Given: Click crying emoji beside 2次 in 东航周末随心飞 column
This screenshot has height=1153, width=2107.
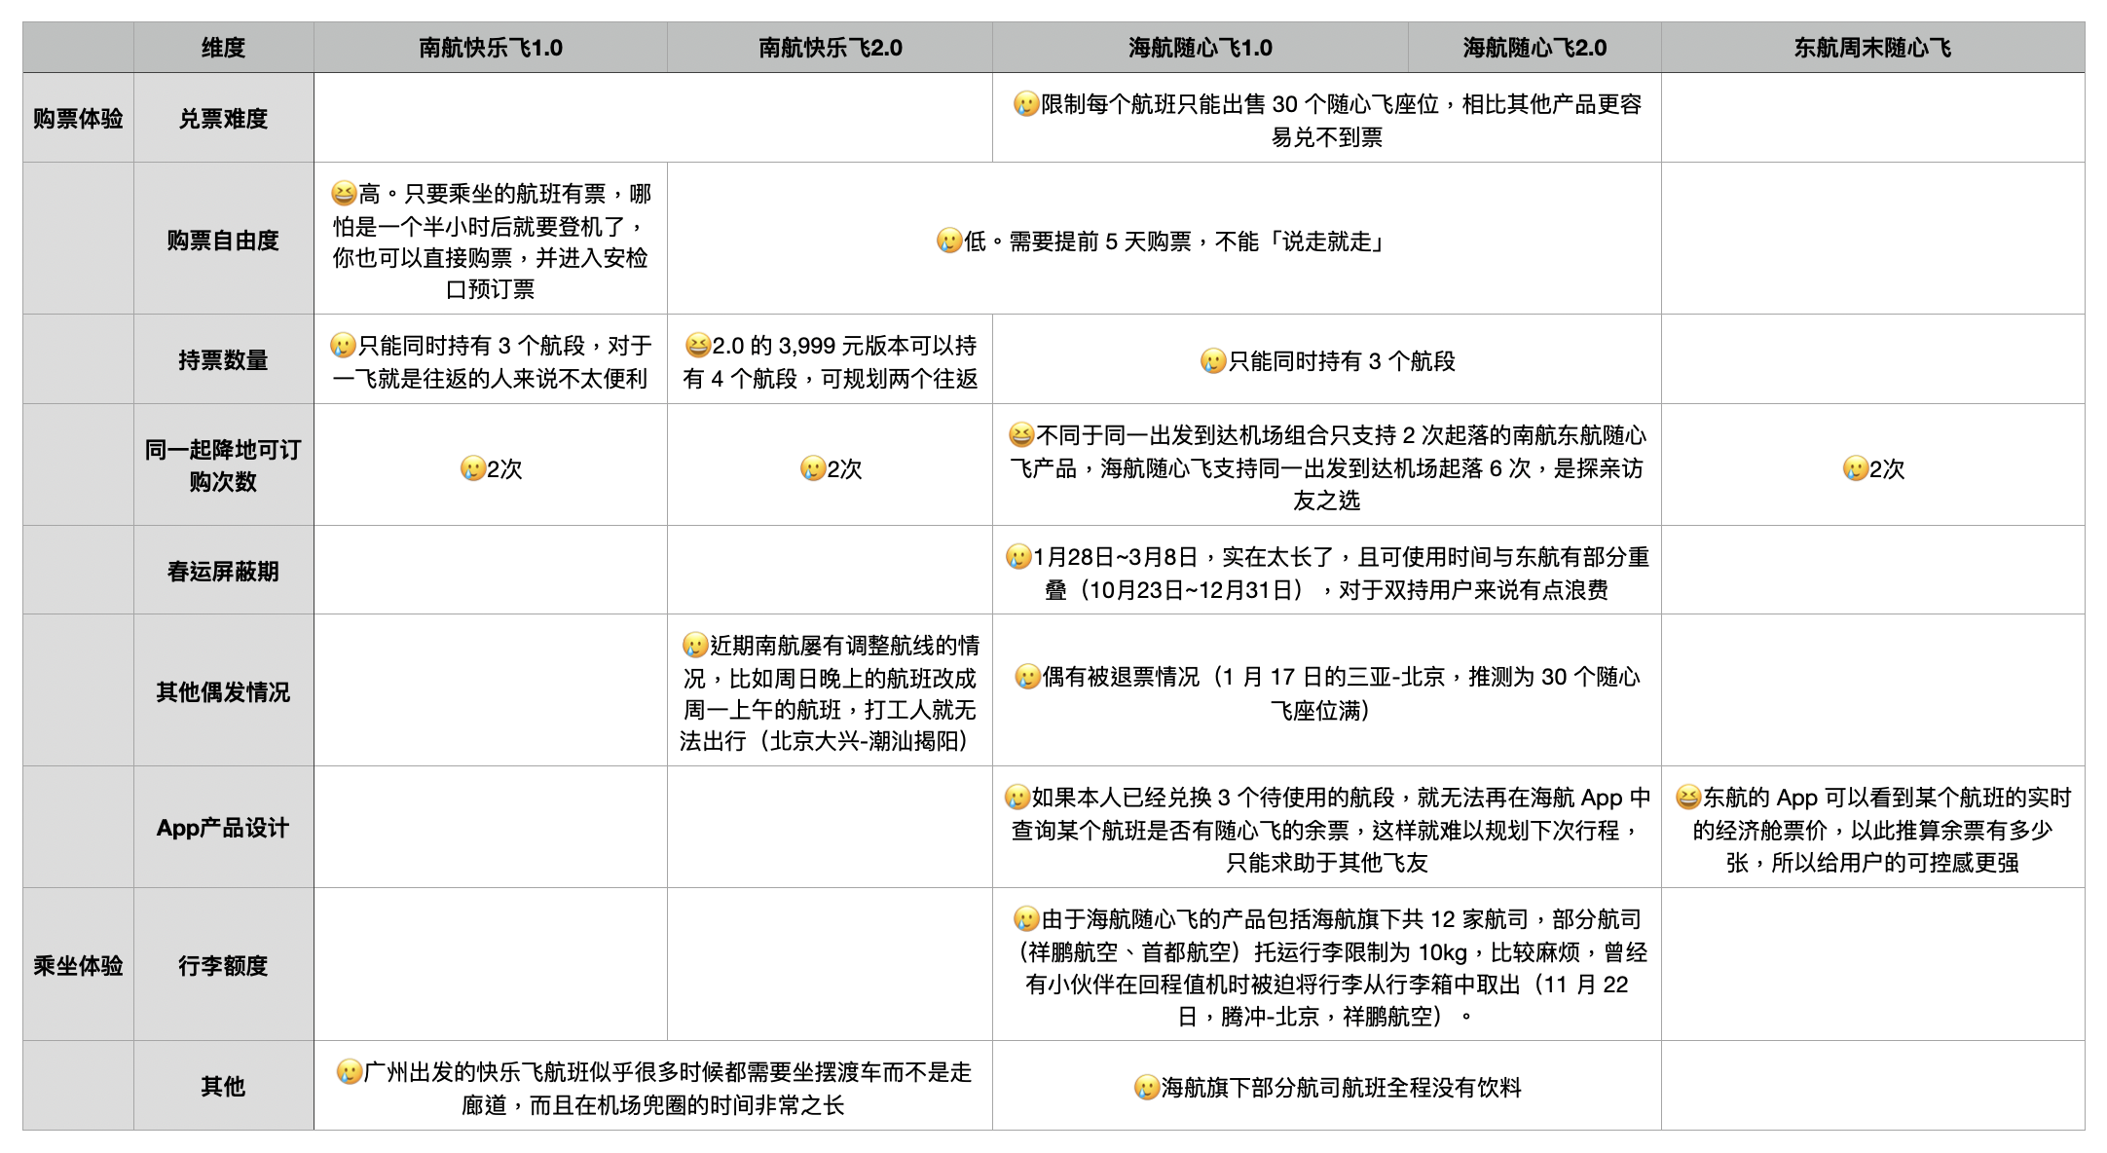Looking at the screenshot, I should (x=1855, y=469).
